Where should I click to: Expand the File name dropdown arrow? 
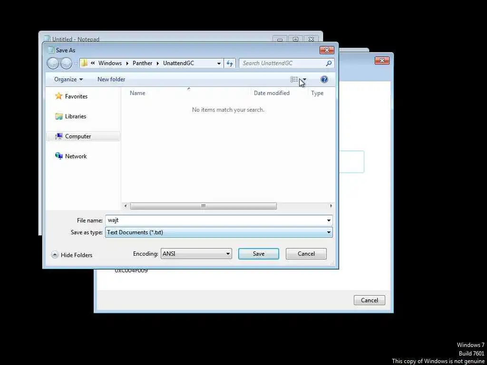[329, 221]
